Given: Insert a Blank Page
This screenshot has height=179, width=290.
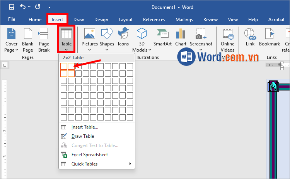Looking at the screenshot, I should click(28, 40).
